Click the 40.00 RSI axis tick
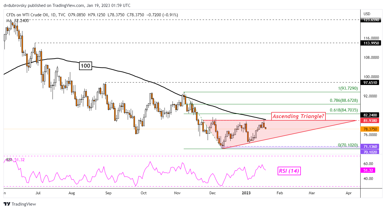386x210 pixels. 368,179
